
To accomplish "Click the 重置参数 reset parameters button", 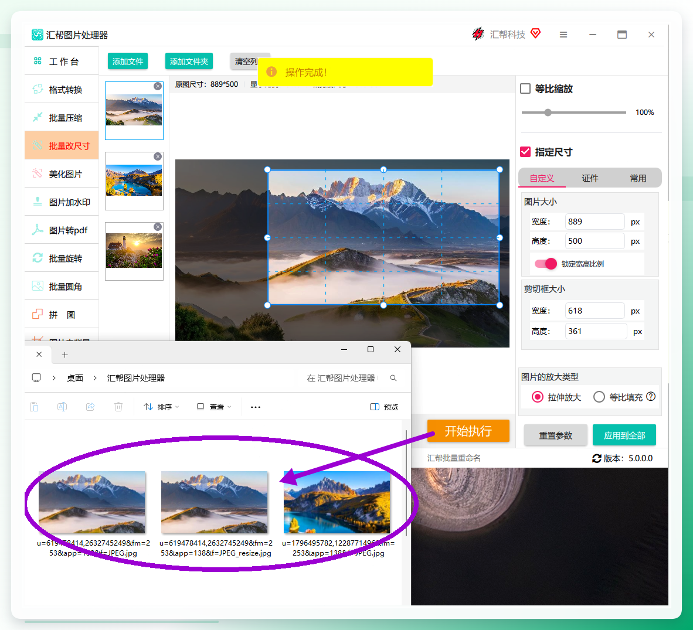I will pos(556,435).
